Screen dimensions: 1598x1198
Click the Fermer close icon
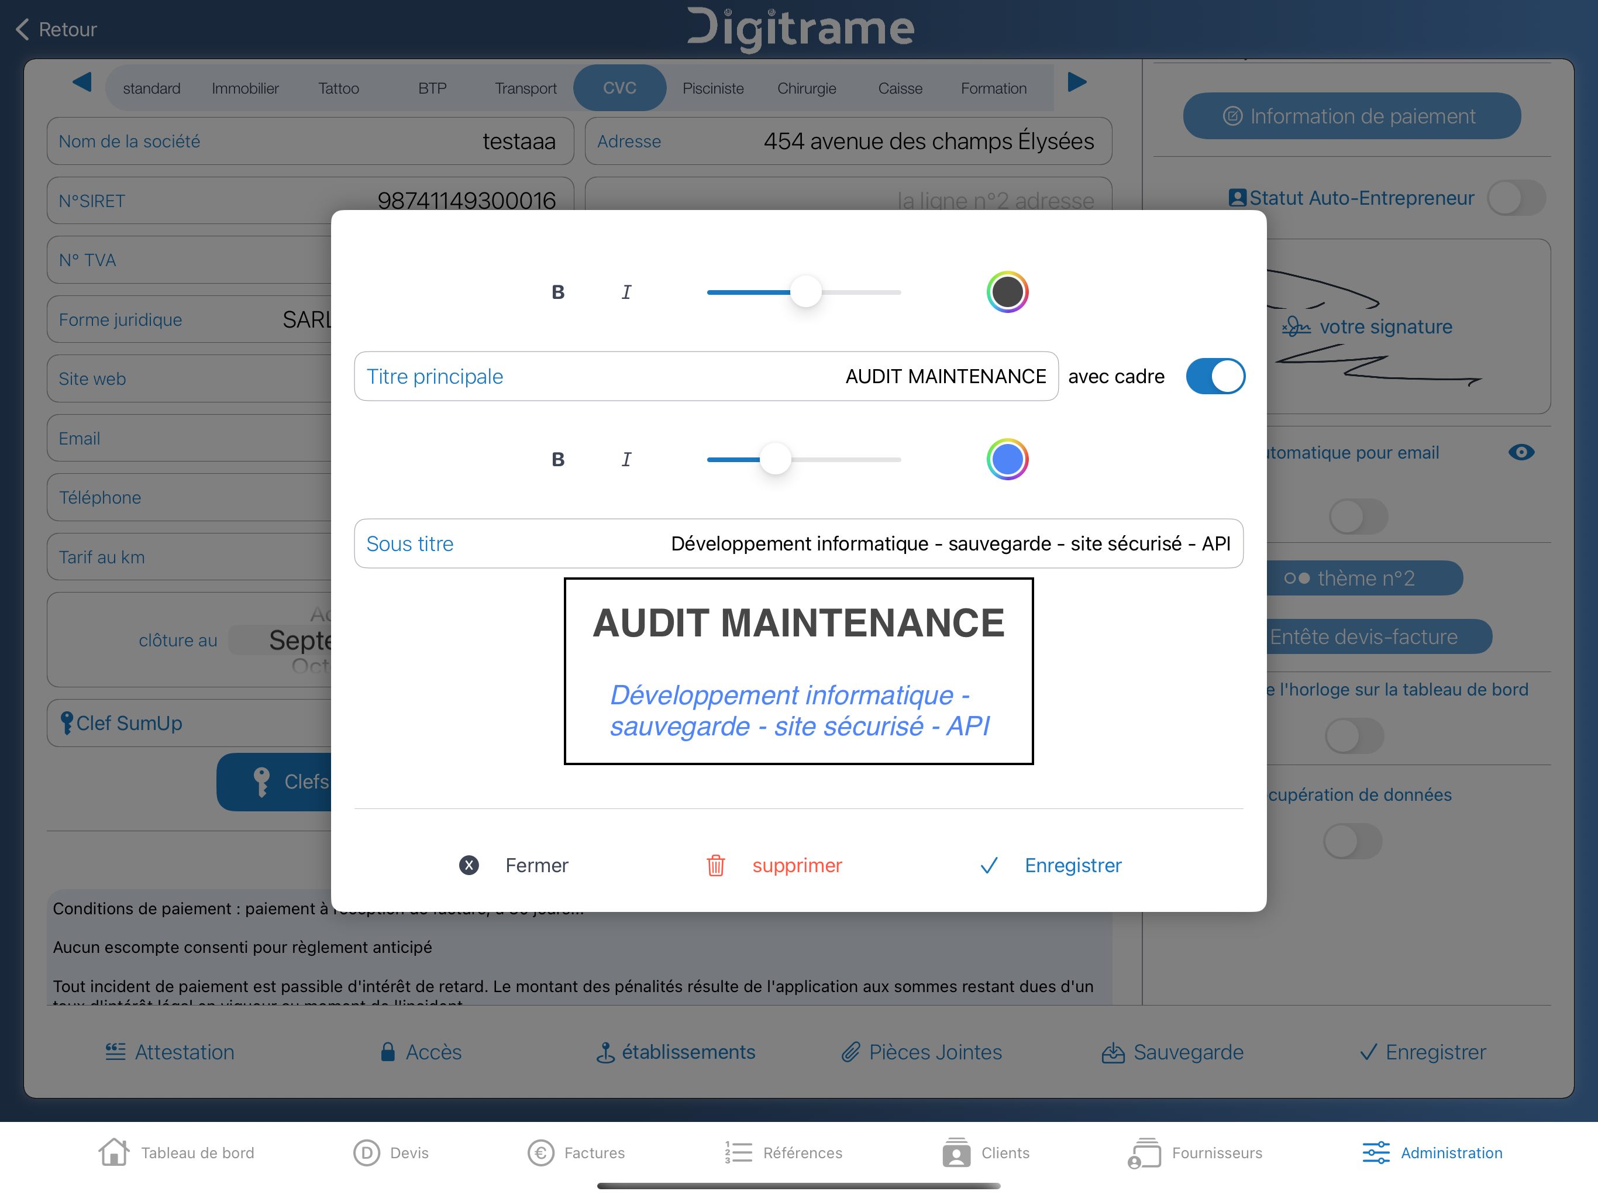tap(469, 865)
